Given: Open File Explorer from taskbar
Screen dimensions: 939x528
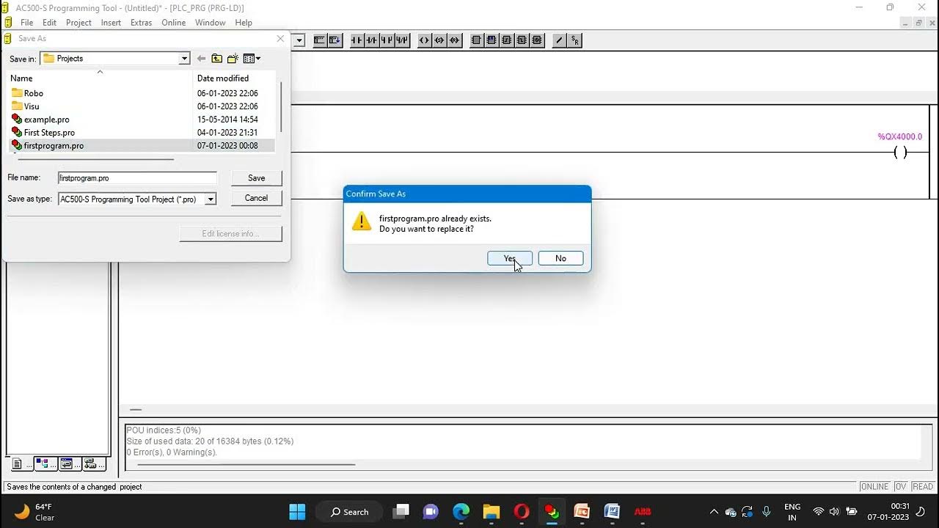Looking at the screenshot, I should 491,511.
